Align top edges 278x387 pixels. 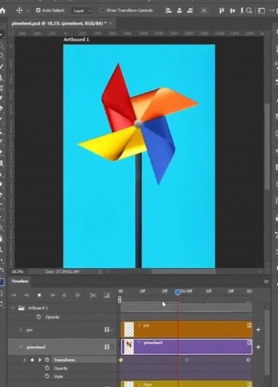222,10
